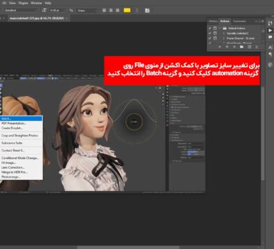The width and height of the screenshot is (274, 249).
Task: Click the Actions play icon in dock
Action: [x=270, y=30]
